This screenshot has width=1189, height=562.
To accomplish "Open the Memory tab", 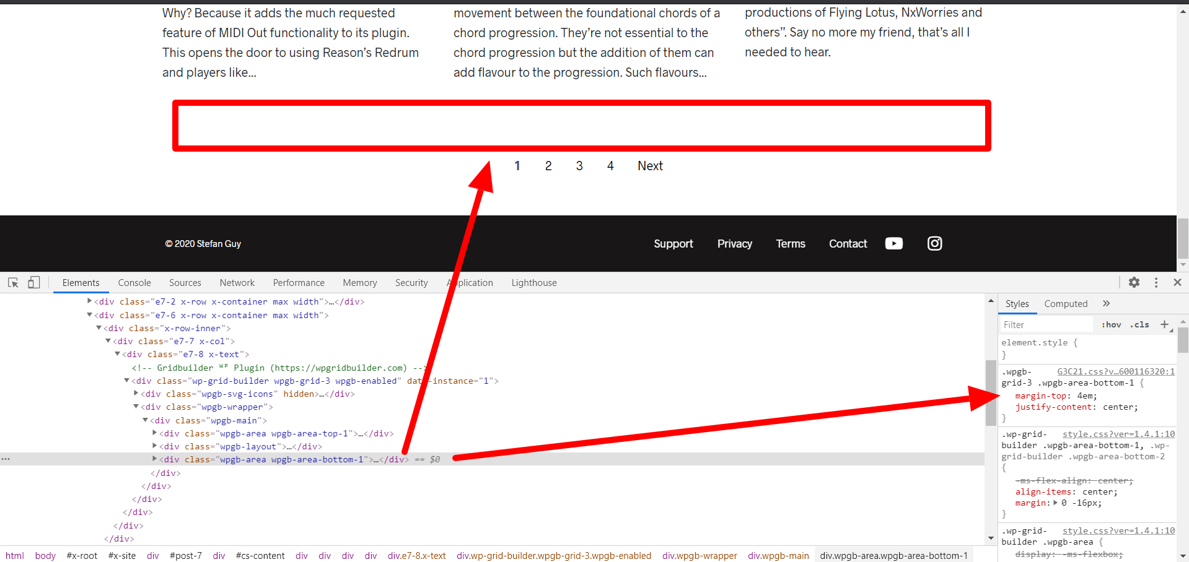I will (360, 283).
